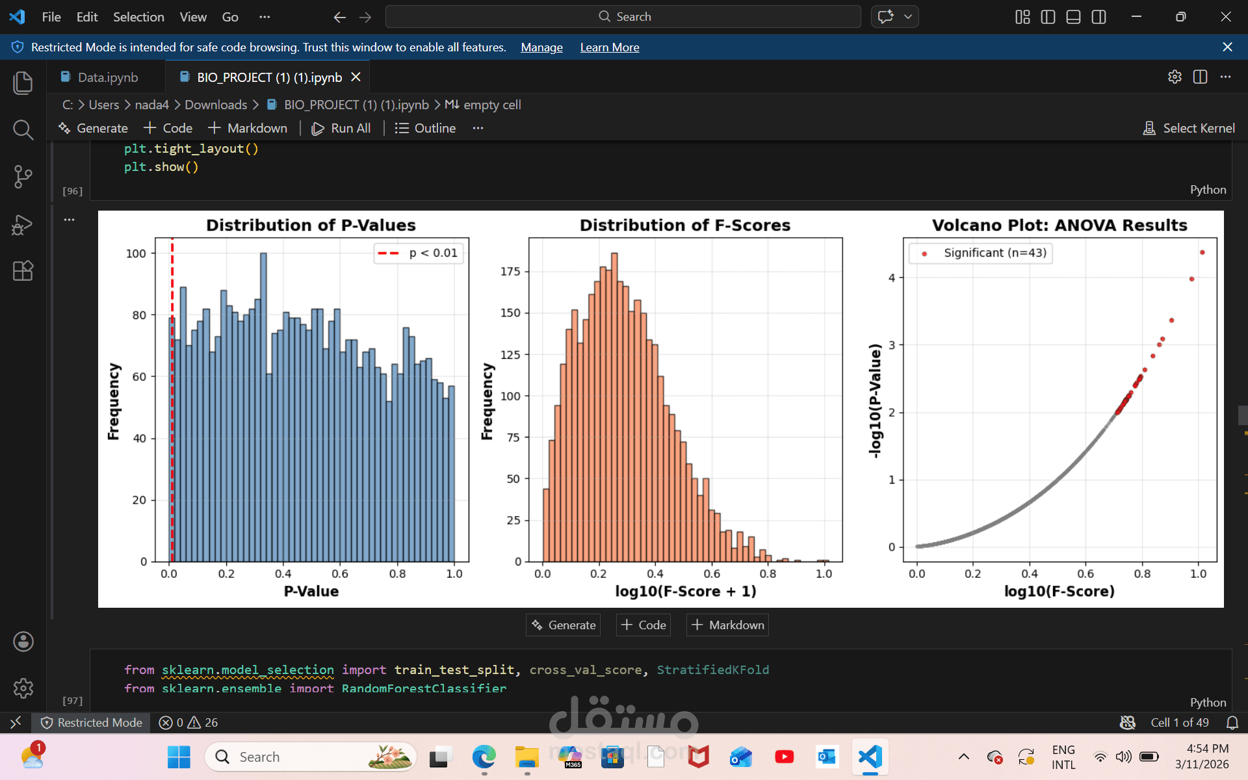
Task: Open notebook toolbar more actions ellipsis
Action: 478,128
